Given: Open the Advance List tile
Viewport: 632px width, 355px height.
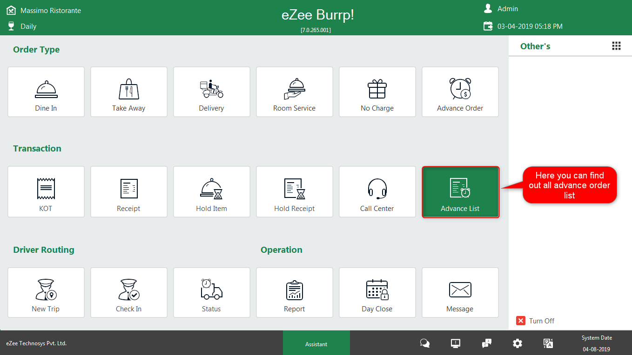Looking at the screenshot, I should pyautogui.click(x=460, y=192).
